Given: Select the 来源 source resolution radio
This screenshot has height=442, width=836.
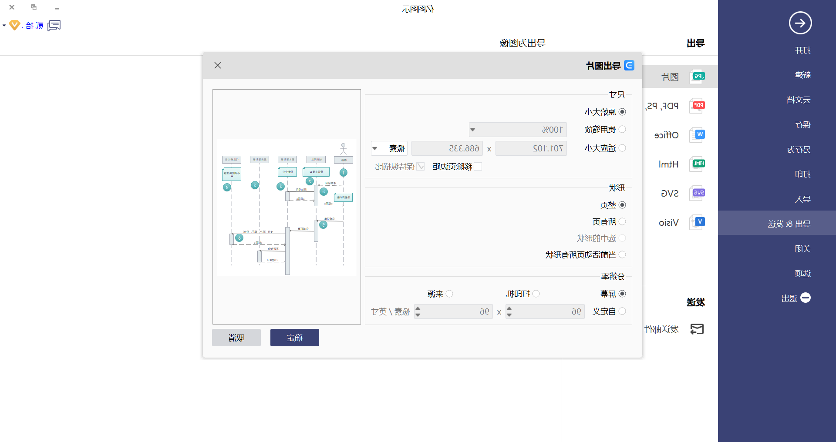Looking at the screenshot, I should pyautogui.click(x=449, y=294).
